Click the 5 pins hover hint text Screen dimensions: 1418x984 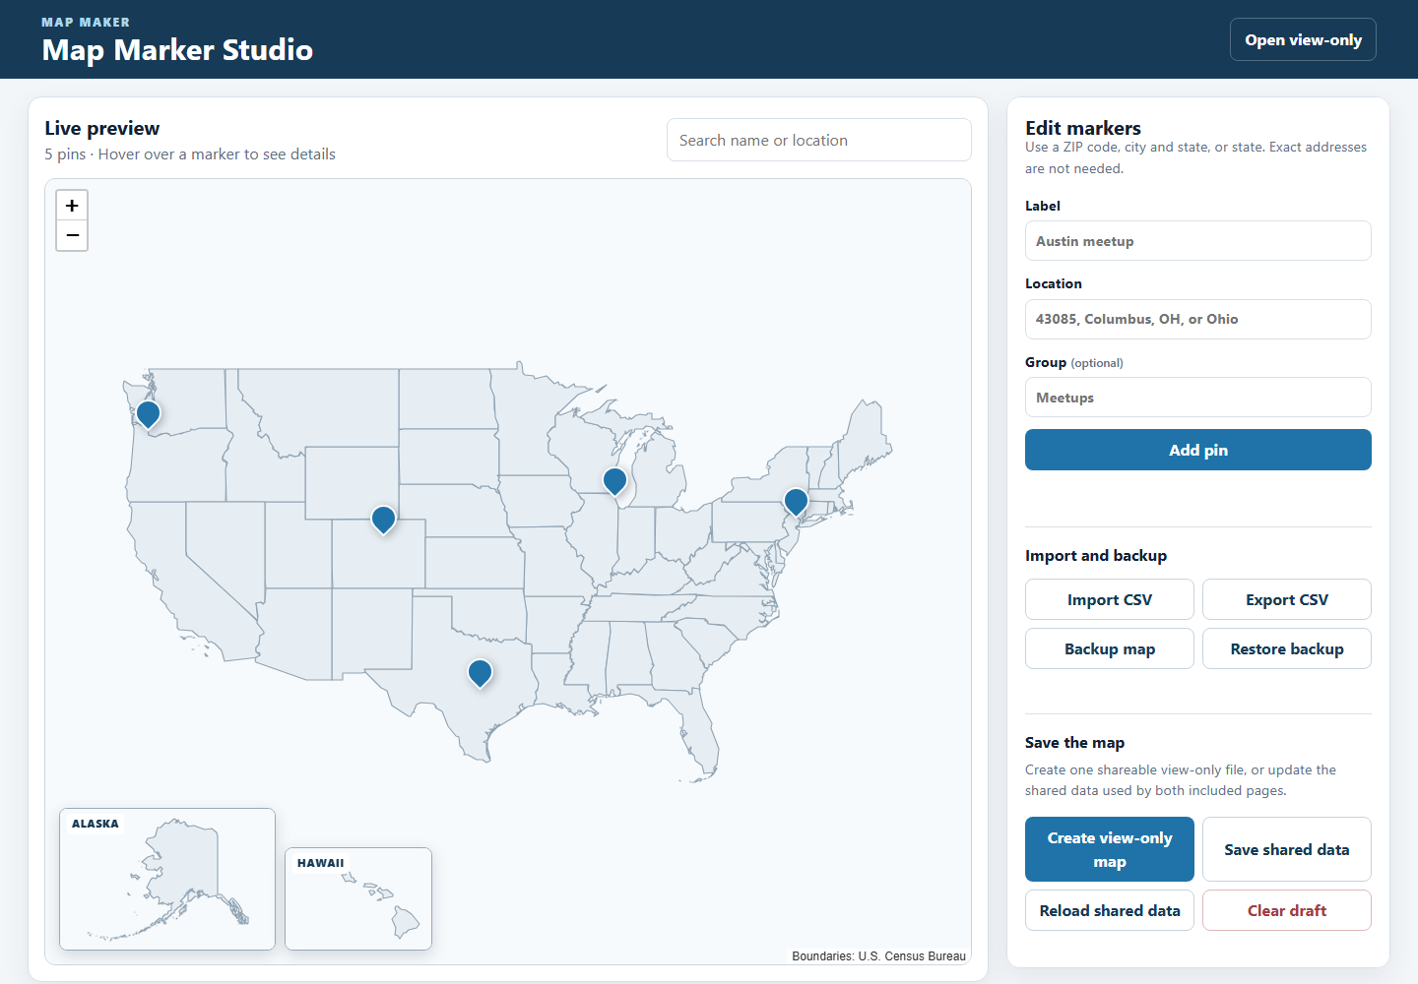[190, 154]
